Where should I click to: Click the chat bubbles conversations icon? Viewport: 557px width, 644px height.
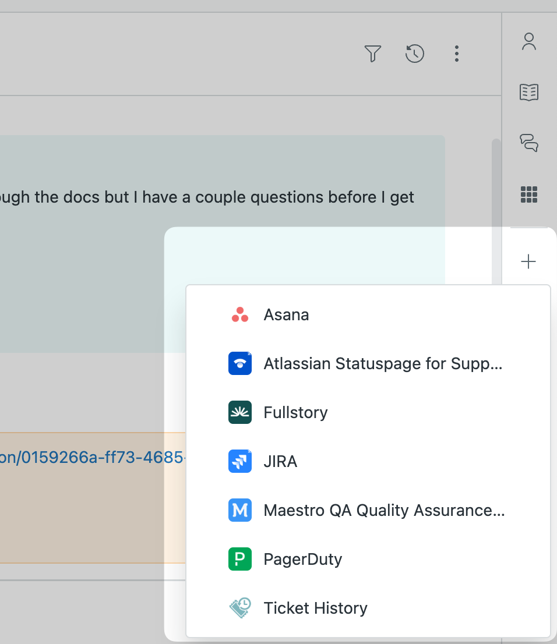[x=528, y=143]
